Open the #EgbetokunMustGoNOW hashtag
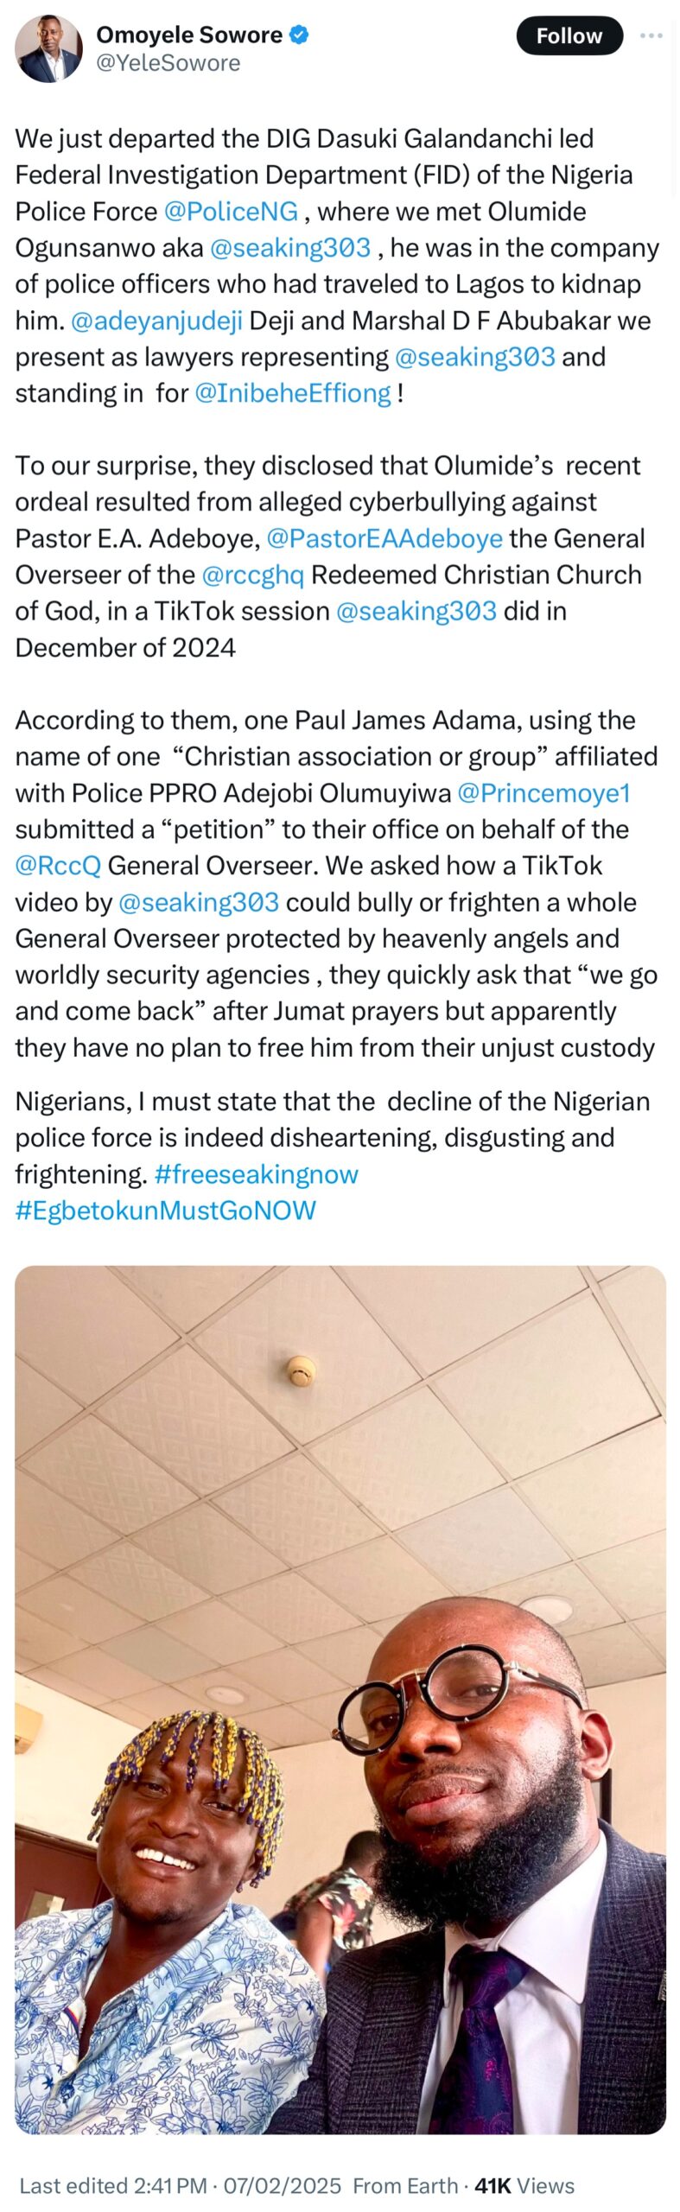680x2212 pixels. [166, 1211]
